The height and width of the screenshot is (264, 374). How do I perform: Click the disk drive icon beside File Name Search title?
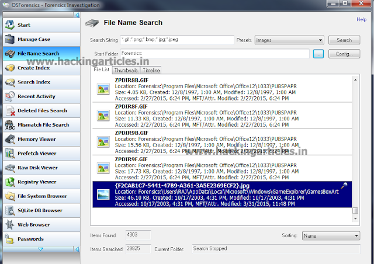click(92, 23)
